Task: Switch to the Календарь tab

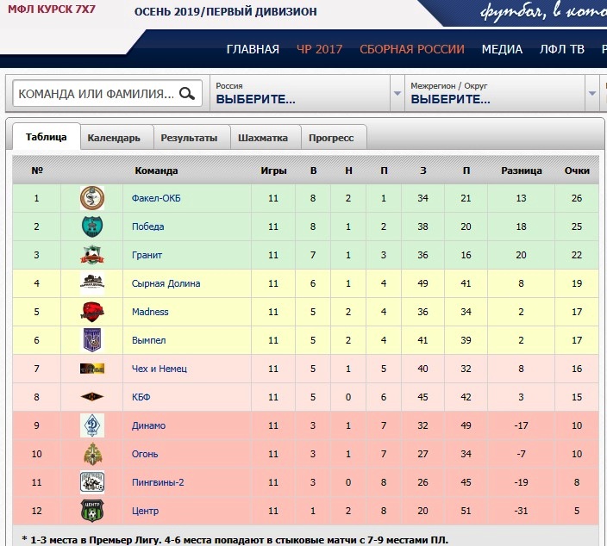Action: (x=114, y=138)
